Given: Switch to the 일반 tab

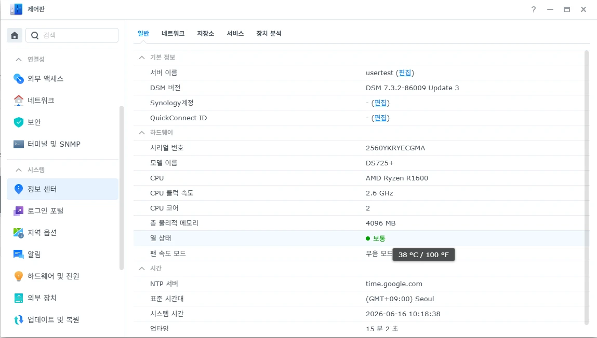Looking at the screenshot, I should coord(143,33).
